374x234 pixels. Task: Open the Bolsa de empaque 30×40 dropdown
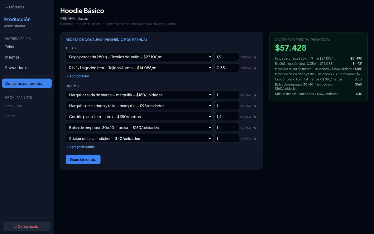tap(139, 128)
